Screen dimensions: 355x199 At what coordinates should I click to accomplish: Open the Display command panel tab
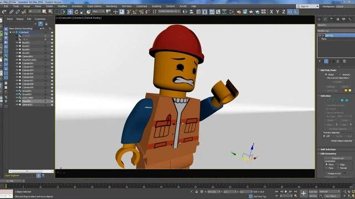344,19
